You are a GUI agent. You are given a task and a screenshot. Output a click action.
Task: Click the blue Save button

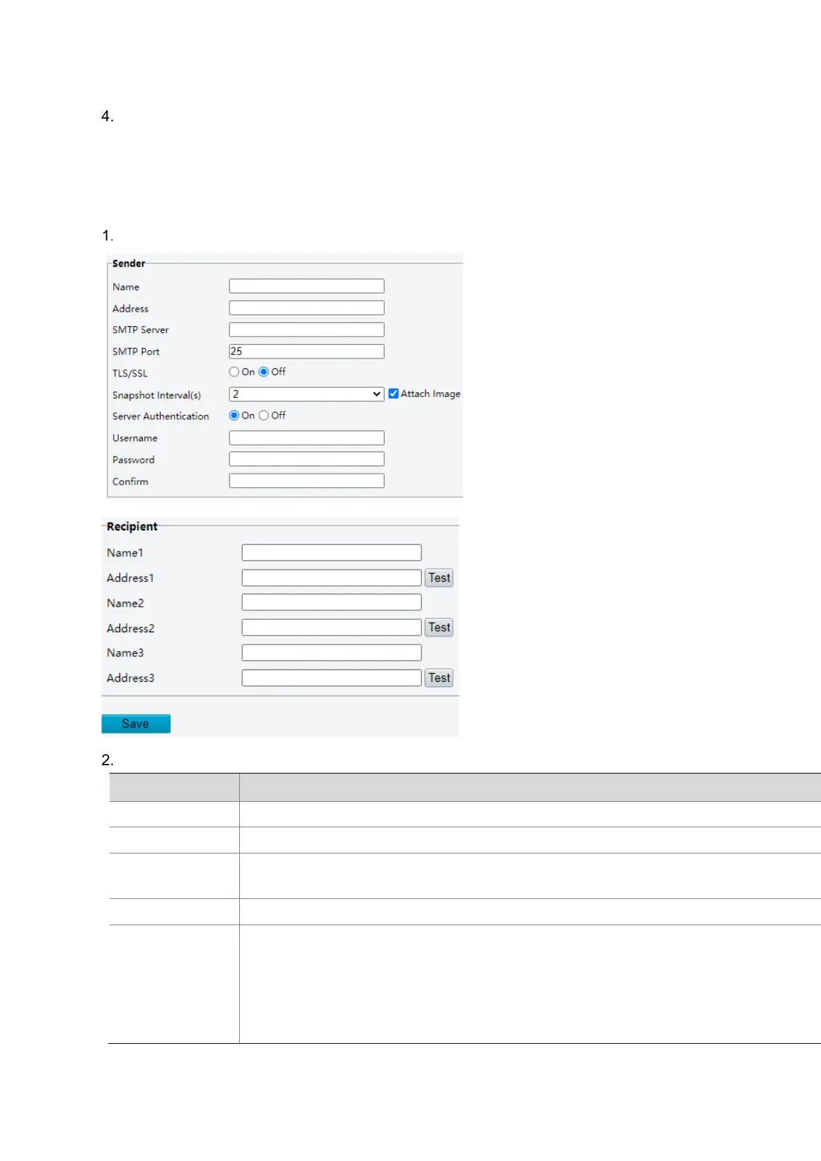pyautogui.click(x=136, y=724)
